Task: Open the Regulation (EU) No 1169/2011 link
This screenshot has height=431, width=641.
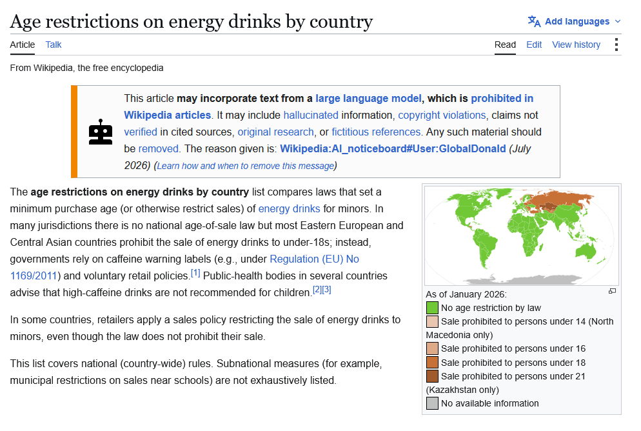Action: [314, 259]
